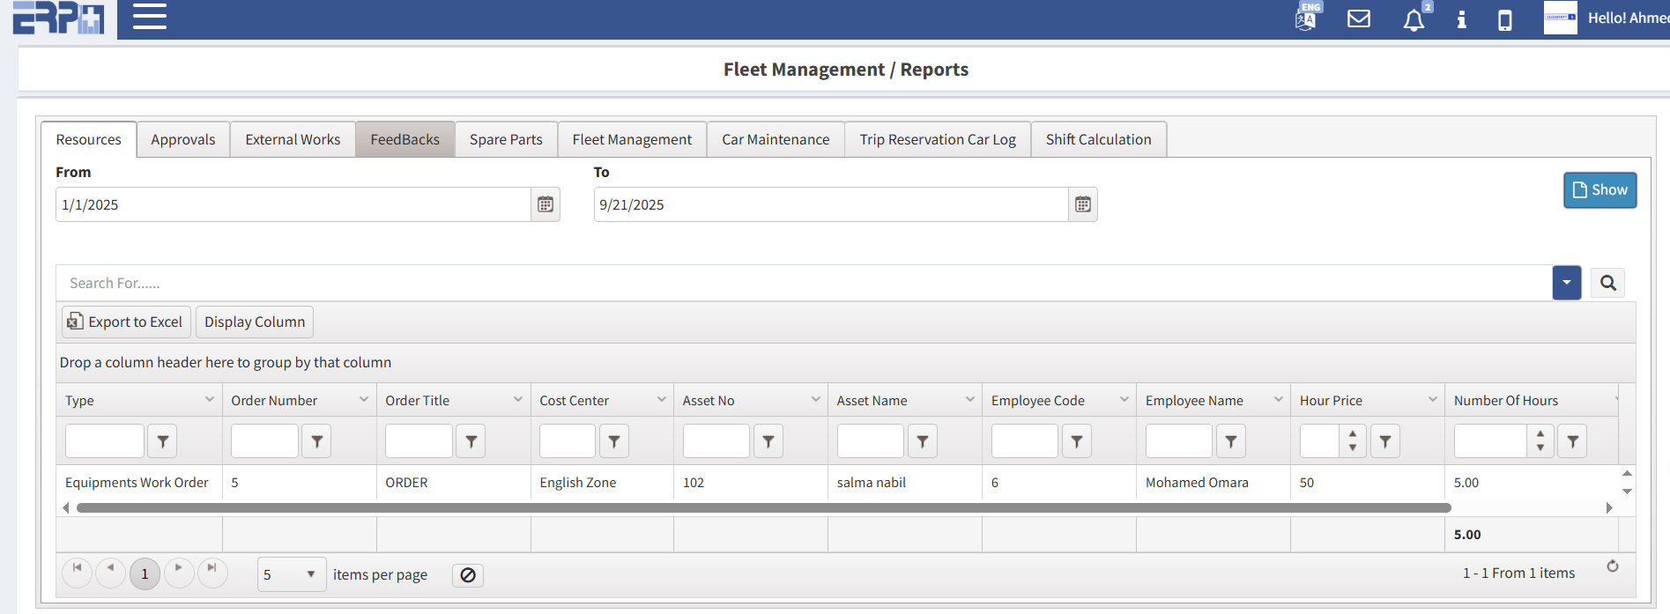Open the items per page dropdown

[291, 574]
